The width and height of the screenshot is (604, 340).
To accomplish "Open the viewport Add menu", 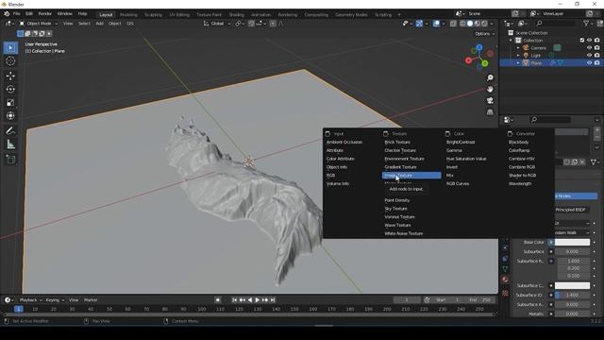I will (99, 24).
